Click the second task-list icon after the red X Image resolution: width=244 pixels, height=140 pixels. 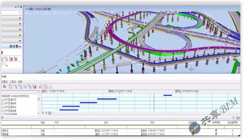coord(16,86)
